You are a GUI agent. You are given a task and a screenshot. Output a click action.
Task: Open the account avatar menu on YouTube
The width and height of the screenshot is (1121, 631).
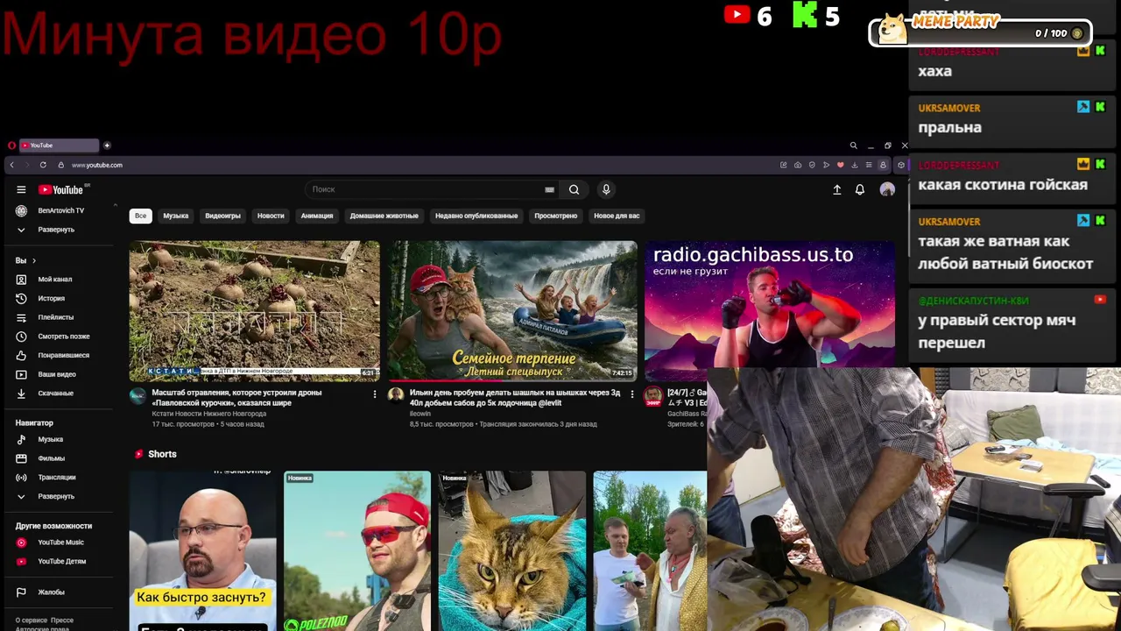[887, 189]
